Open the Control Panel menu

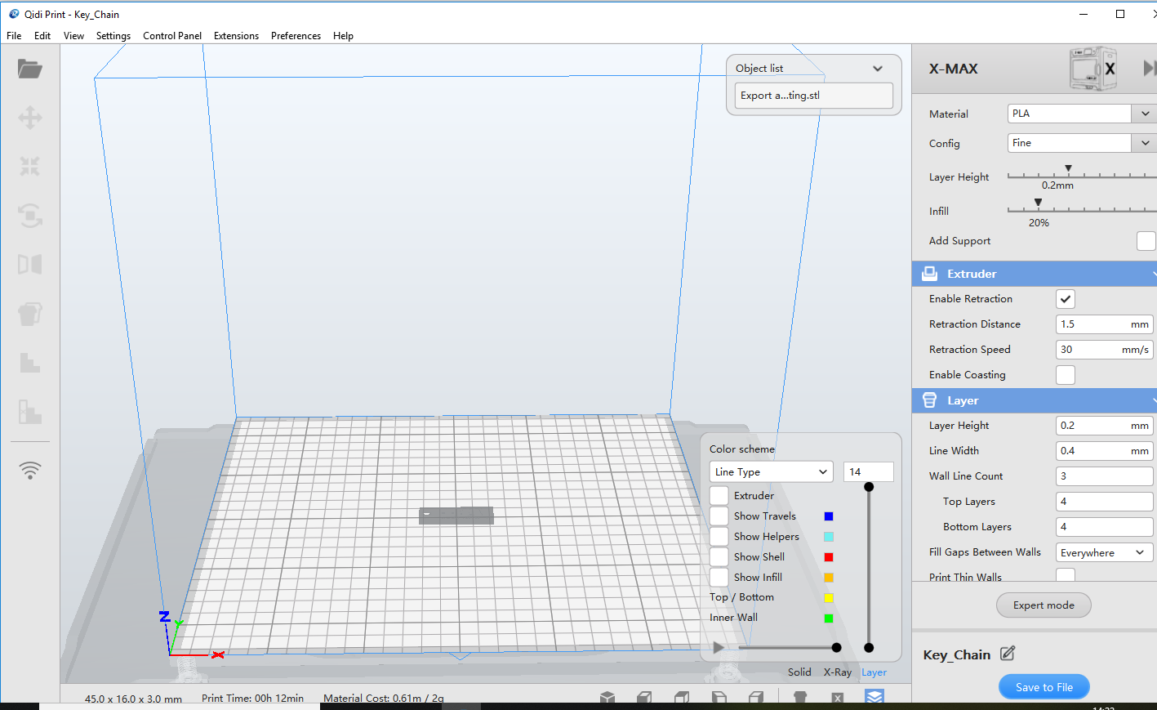[x=171, y=35]
